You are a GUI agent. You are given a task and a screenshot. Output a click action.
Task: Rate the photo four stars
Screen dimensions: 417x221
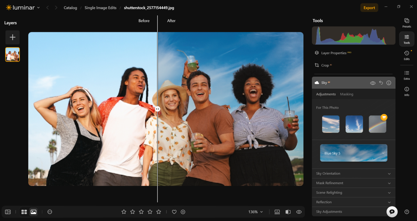pyautogui.click(x=150, y=212)
